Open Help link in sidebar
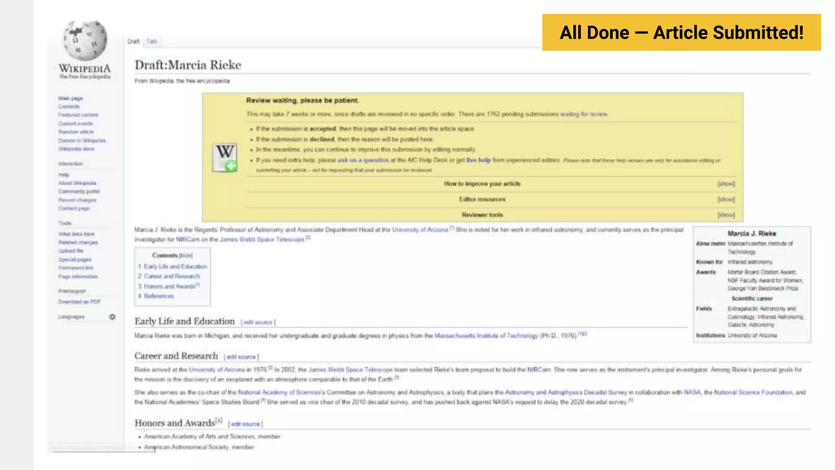Viewport: 835px width, 470px height. (64, 175)
